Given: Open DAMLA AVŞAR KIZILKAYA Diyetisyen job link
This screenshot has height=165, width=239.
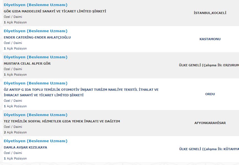Looking at the screenshot, I should pos(36,141).
